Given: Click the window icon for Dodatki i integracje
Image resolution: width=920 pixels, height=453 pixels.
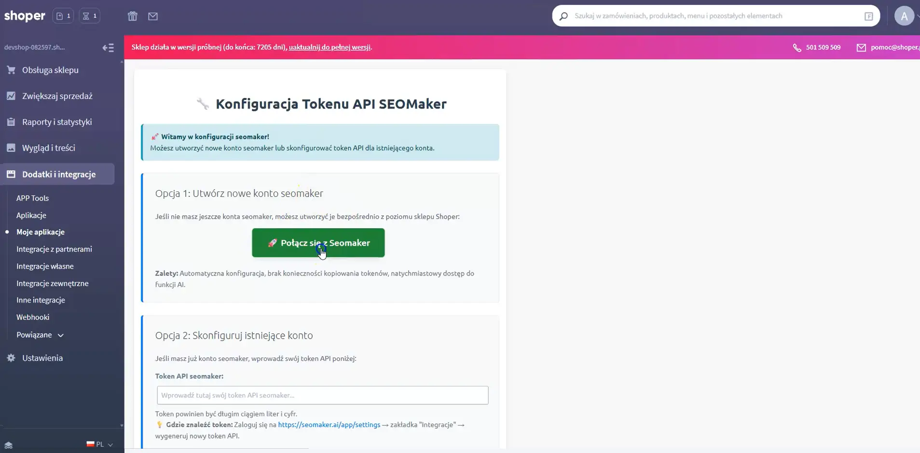Looking at the screenshot, I should pos(11,174).
